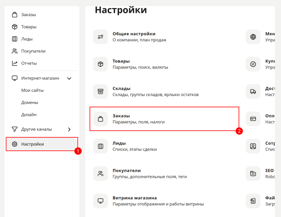Screen dimensions: 281x217
Task: Click the Интернет-магазин label in the sidebar
Action: click(40, 78)
